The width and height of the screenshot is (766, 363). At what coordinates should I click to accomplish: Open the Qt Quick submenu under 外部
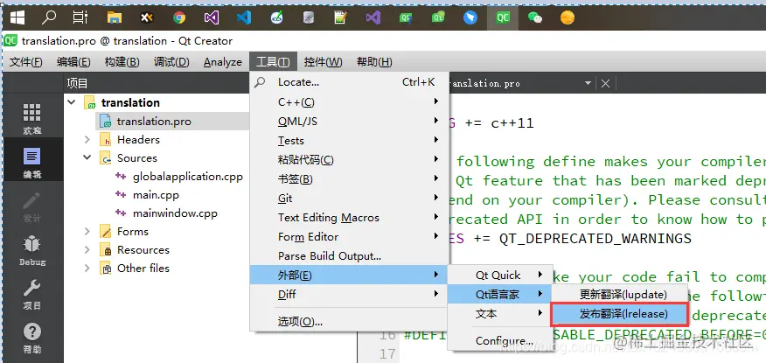point(500,275)
